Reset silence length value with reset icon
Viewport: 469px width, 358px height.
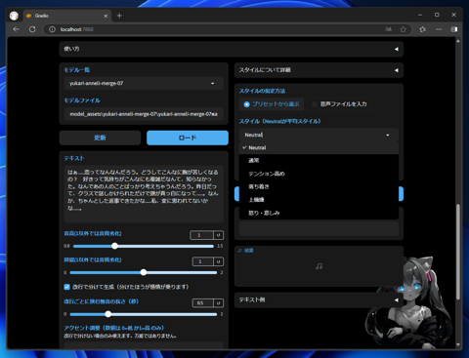click(218, 303)
